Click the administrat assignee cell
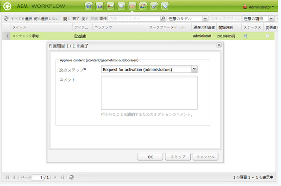Screen dimensions: 281x186 pyautogui.click(x=202, y=36)
